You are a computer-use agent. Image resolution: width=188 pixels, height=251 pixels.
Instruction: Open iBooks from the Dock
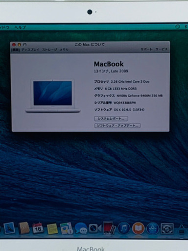point(138,228)
